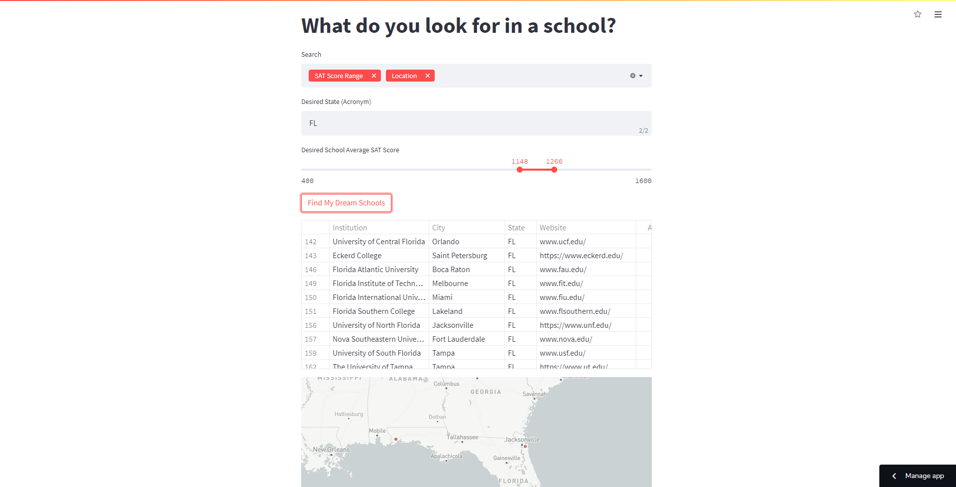Select the Florida International Univ… cell
The image size is (956, 487).
[379, 297]
